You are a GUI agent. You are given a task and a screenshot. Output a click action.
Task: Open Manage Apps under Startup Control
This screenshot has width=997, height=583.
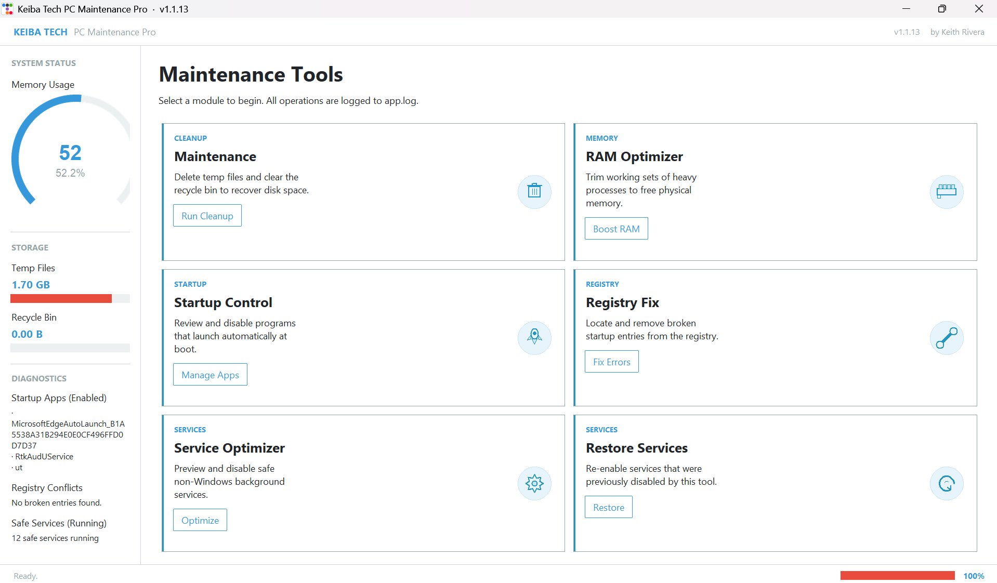(210, 374)
